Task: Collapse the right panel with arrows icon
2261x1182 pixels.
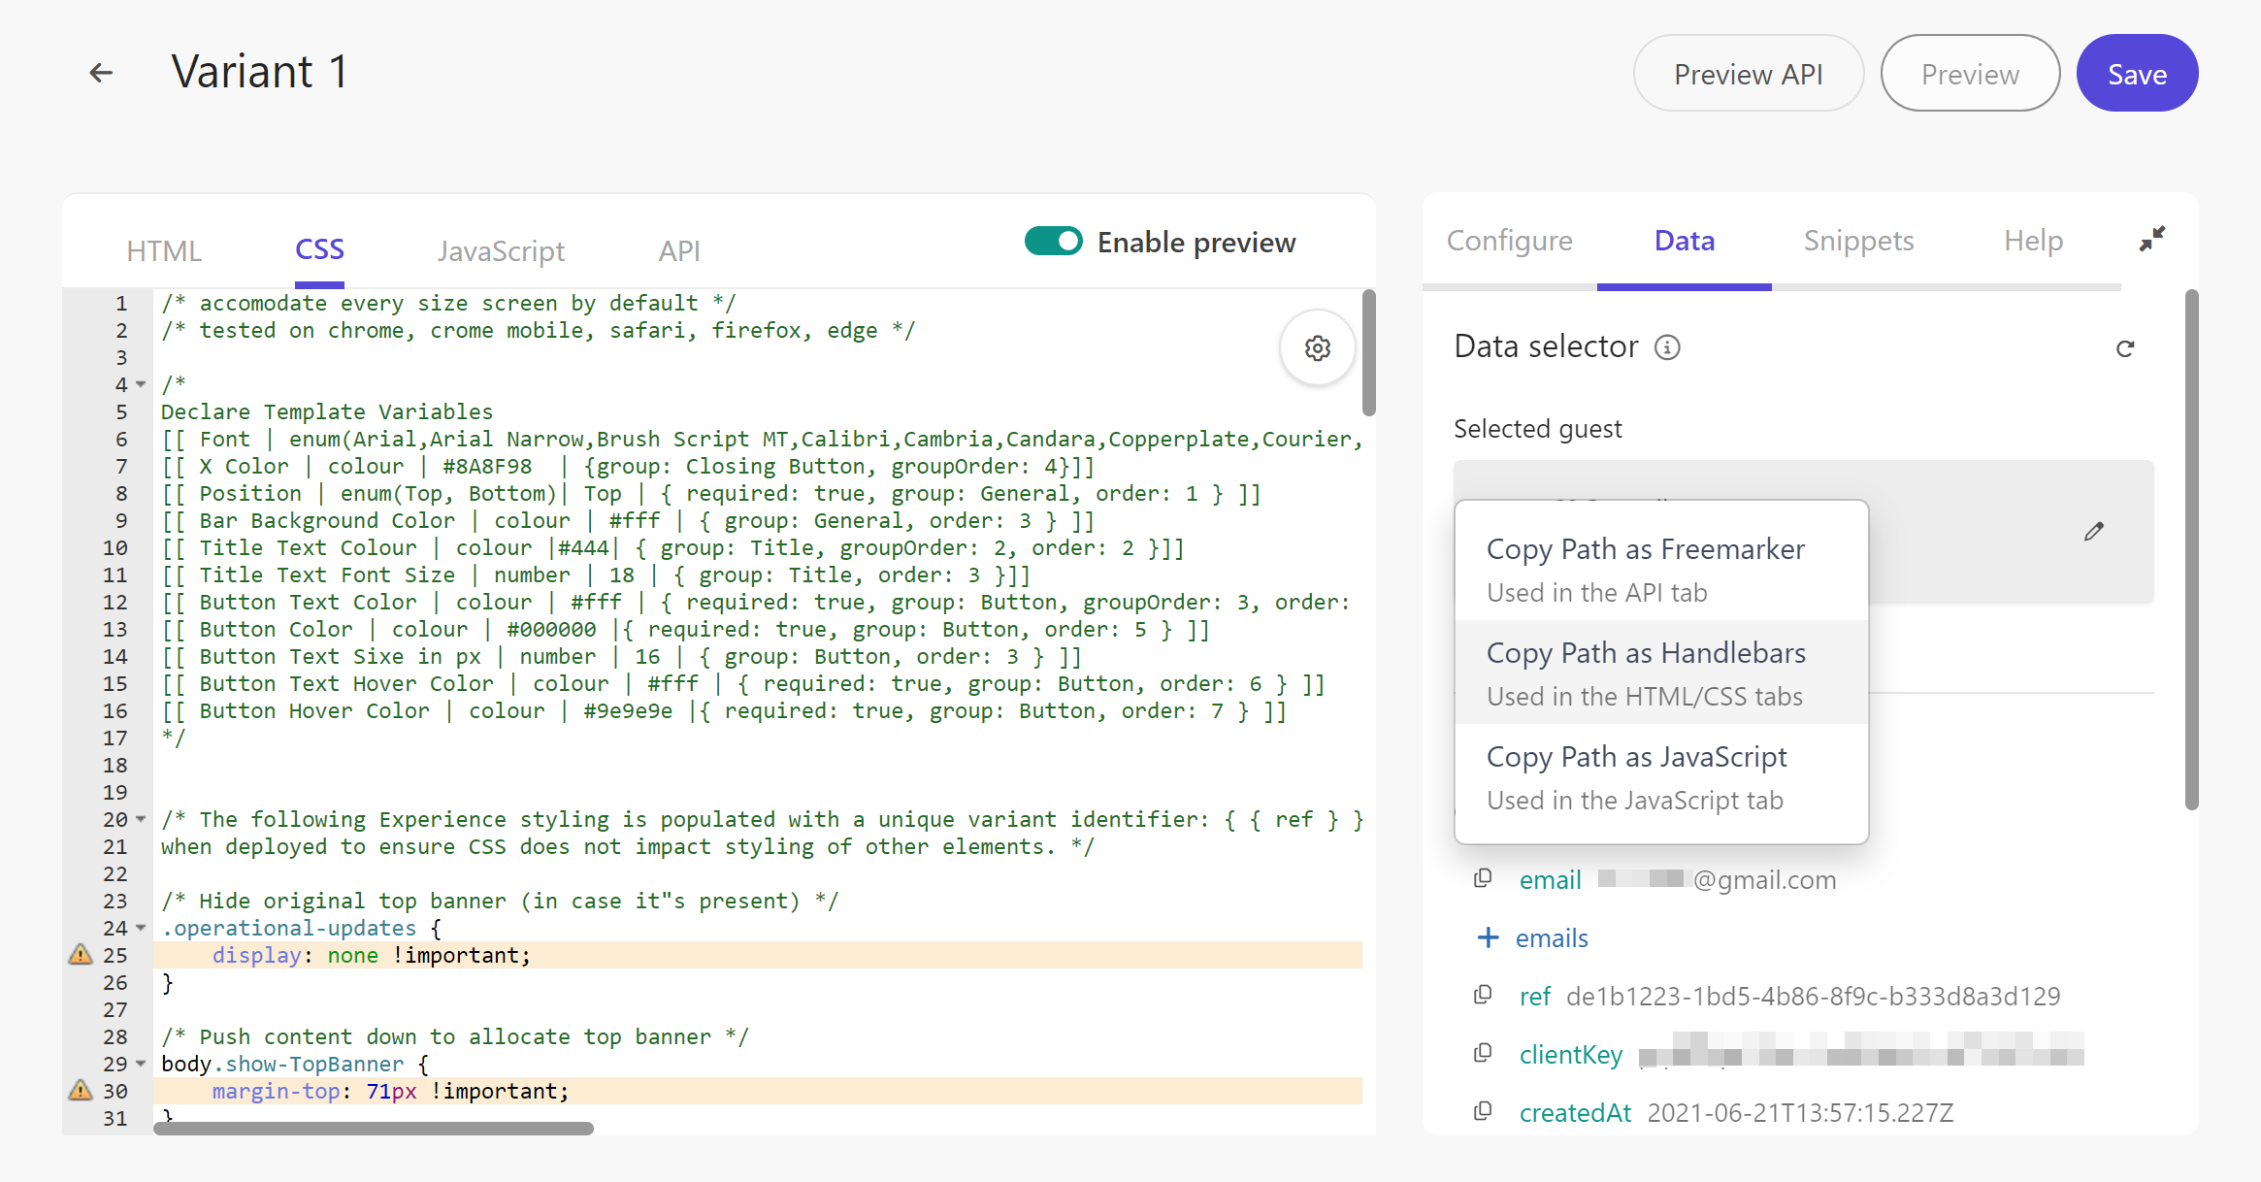Action: (2152, 239)
